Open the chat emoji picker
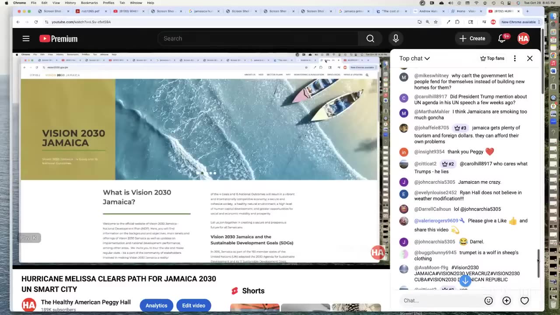This screenshot has height=315, width=560. (489, 301)
